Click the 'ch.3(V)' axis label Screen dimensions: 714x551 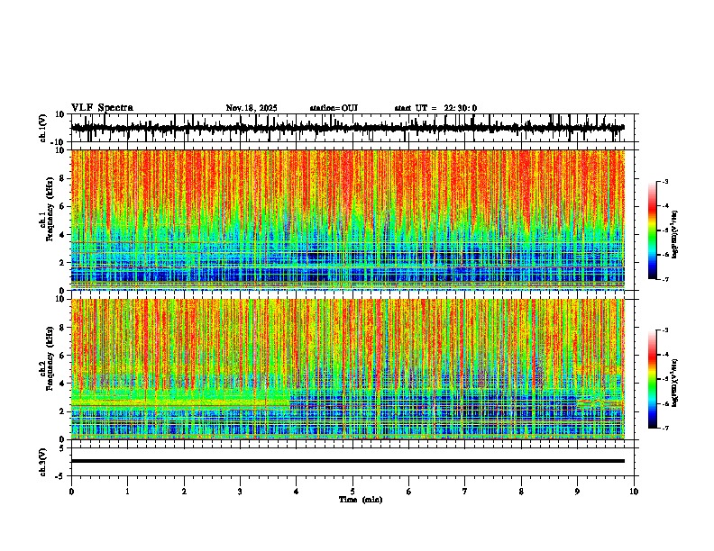click(x=43, y=462)
